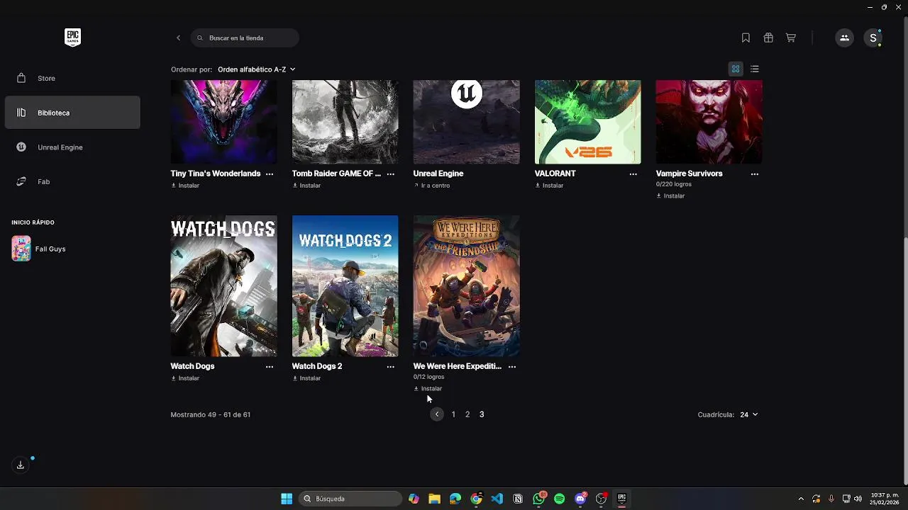Go to page 1
Image resolution: width=908 pixels, height=510 pixels.
pos(453,414)
